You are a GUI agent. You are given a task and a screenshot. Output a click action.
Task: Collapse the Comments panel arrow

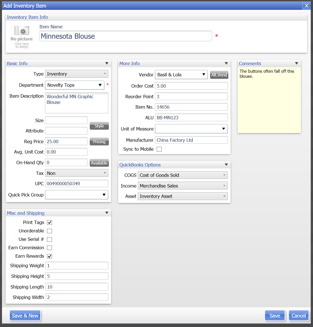(296, 63)
